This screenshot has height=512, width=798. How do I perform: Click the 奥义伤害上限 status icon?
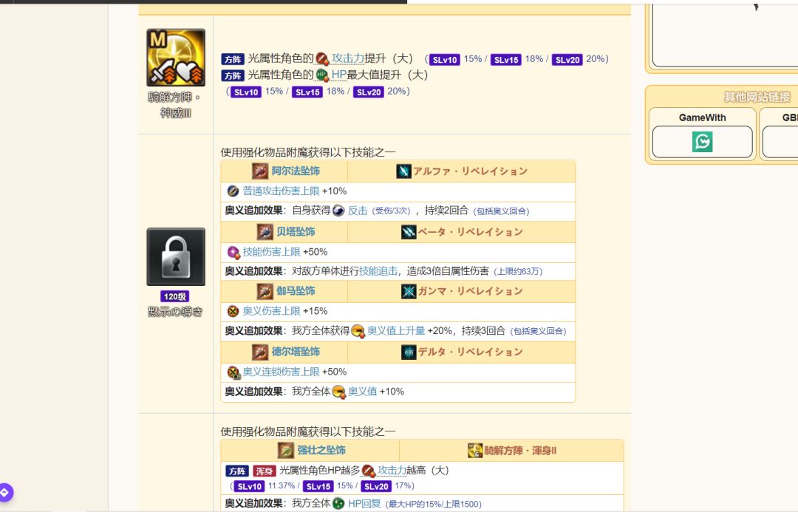click(233, 311)
